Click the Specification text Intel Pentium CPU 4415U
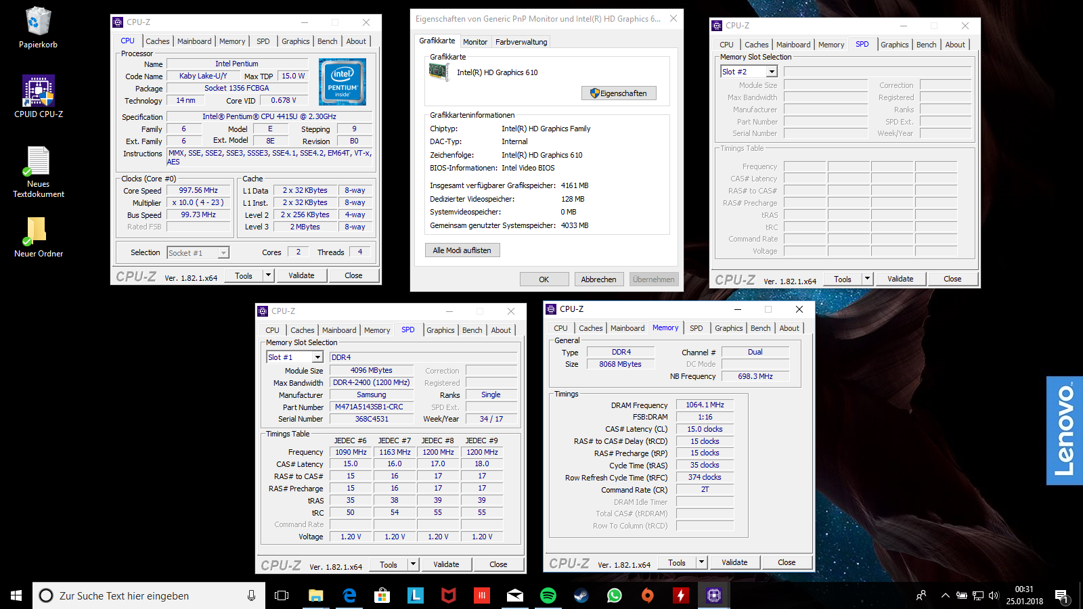 click(269, 116)
